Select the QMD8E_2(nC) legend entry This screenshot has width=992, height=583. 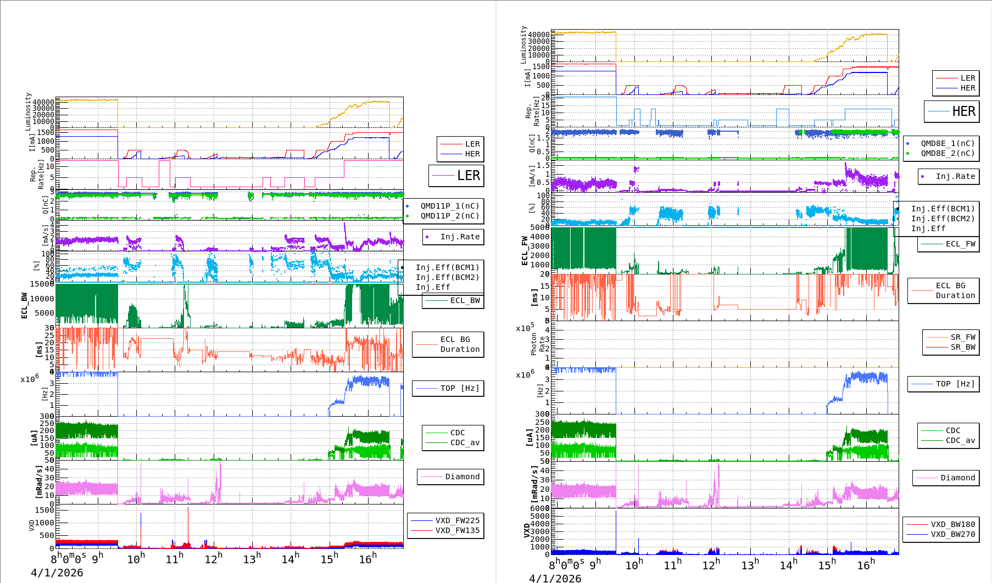[948, 153]
